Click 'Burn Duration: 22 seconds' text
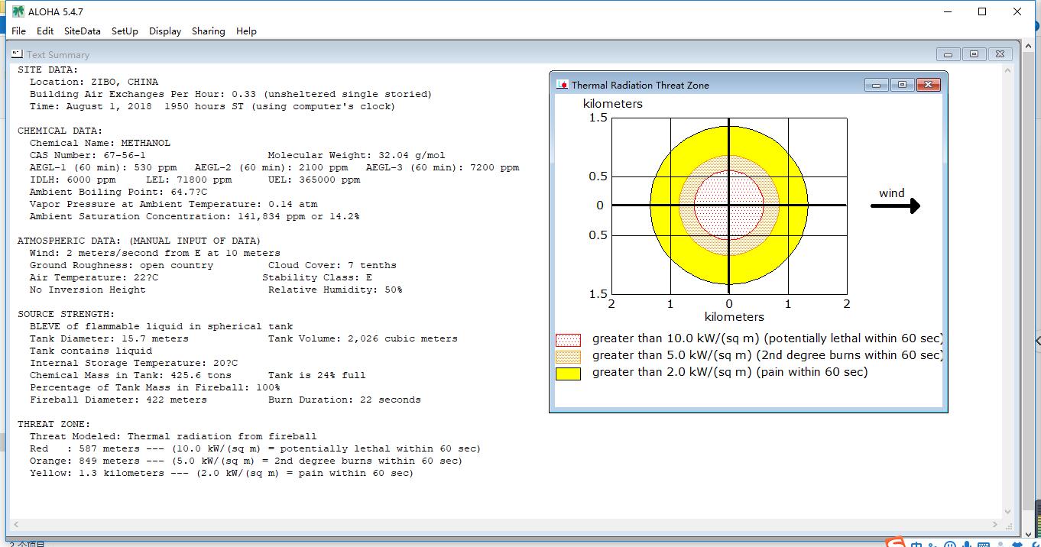This screenshot has height=547, width=1041. 344,400
